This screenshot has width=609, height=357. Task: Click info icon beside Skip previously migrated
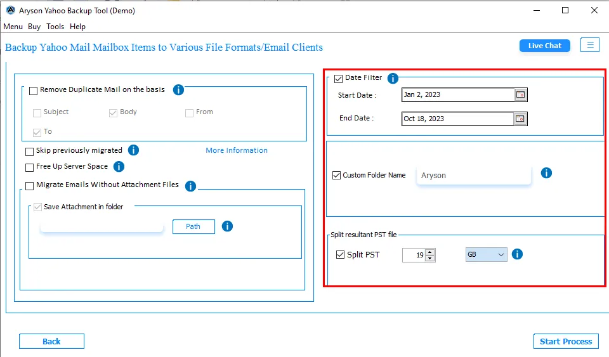point(133,150)
